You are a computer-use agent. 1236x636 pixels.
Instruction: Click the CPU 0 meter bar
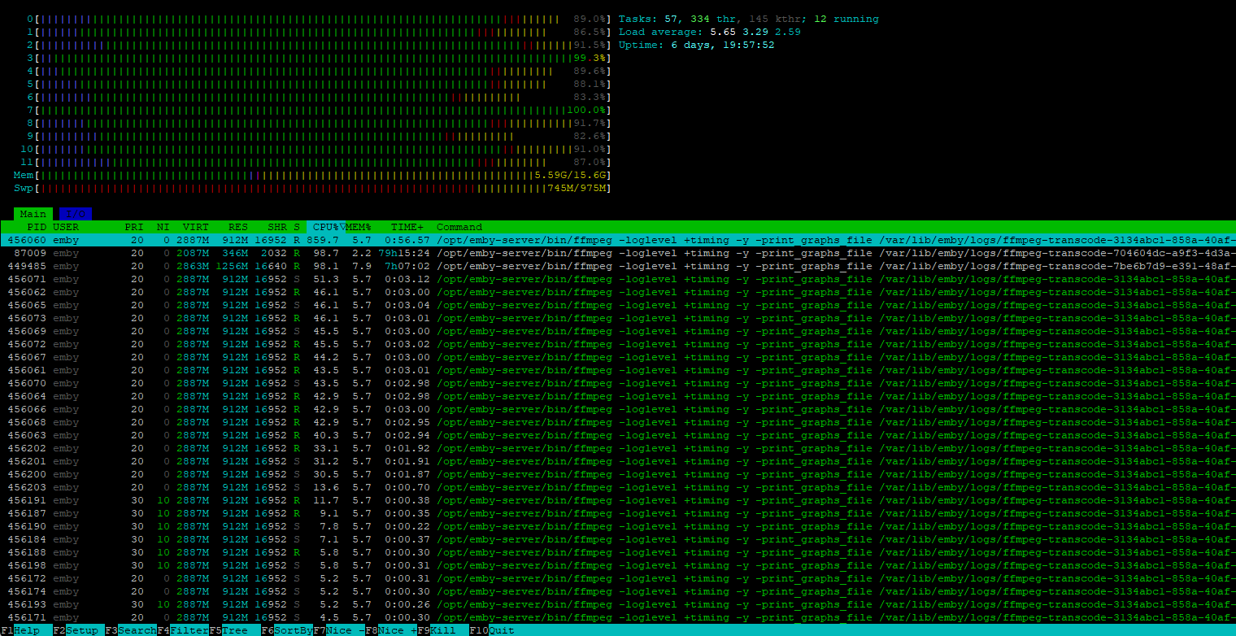coord(319,19)
